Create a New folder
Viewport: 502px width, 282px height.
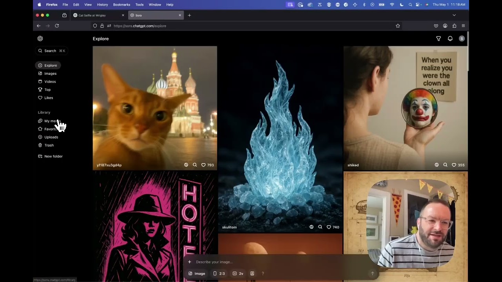point(50,156)
